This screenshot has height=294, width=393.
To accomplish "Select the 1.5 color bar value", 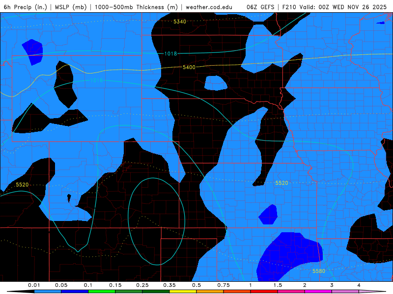I will tap(278, 285).
